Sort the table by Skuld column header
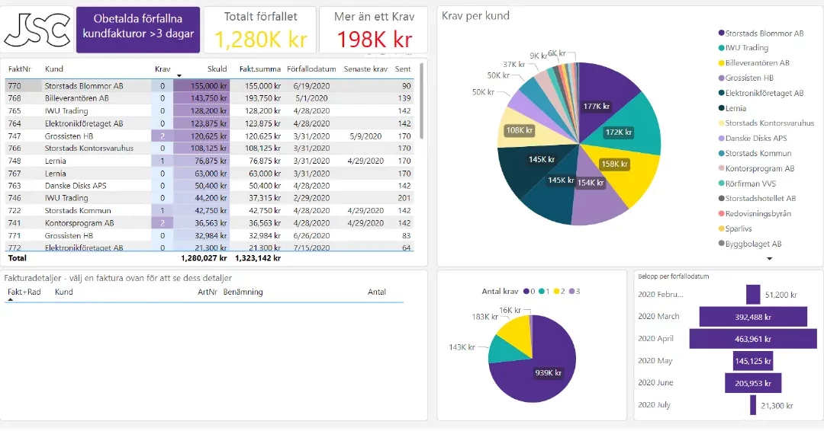Screen dimensions: 824x431 tap(217, 69)
